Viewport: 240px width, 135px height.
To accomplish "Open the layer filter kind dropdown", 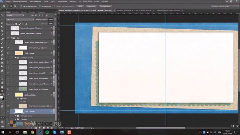I will pyautogui.click(x=15, y=15).
